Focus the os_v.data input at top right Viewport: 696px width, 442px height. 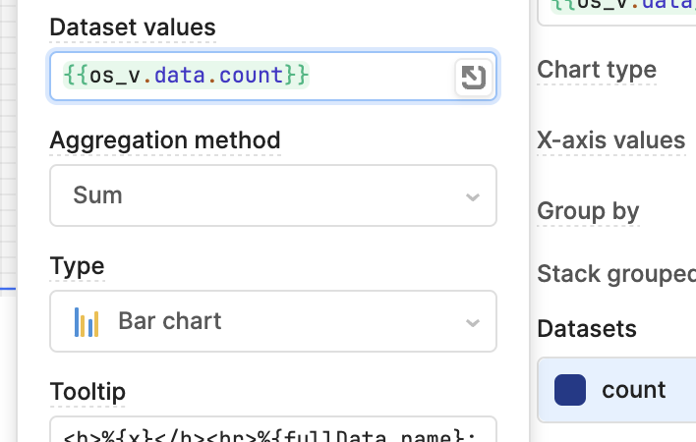pyautogui.click(x=616, y=12)
